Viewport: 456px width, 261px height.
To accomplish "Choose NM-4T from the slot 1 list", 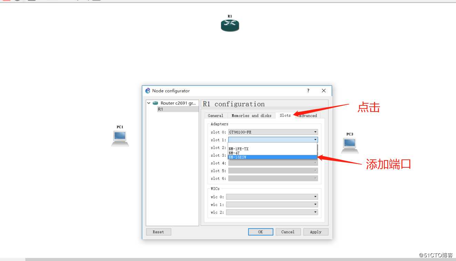I will (x=272, y=153).
